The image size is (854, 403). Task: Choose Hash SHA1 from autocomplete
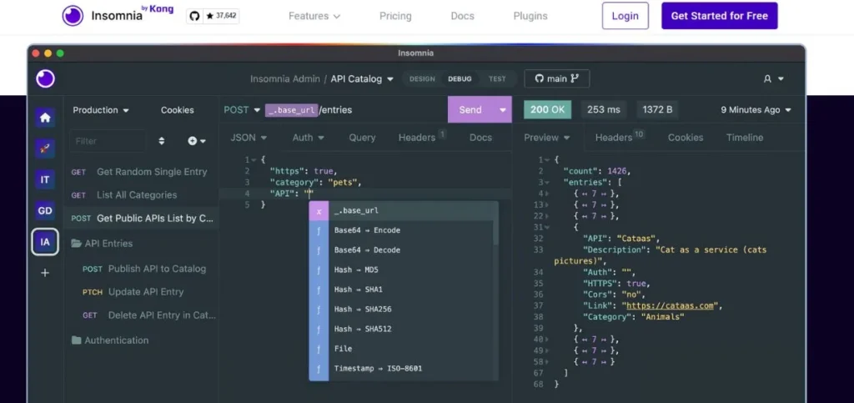(x=401, y=290)
